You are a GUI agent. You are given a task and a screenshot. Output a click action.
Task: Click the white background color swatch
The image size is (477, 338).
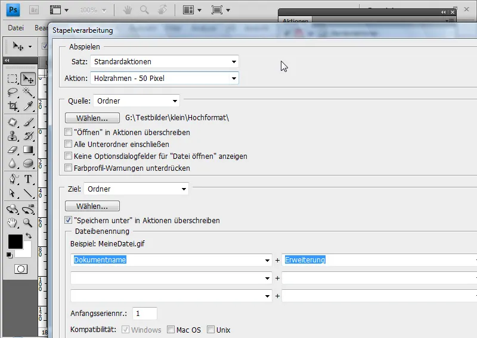27,253
